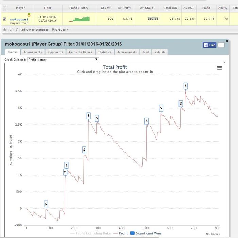Toggle the Profit Excluding Rake legend item
The image size is (238, 238).
pyautogui.click(x=91, y=233)
